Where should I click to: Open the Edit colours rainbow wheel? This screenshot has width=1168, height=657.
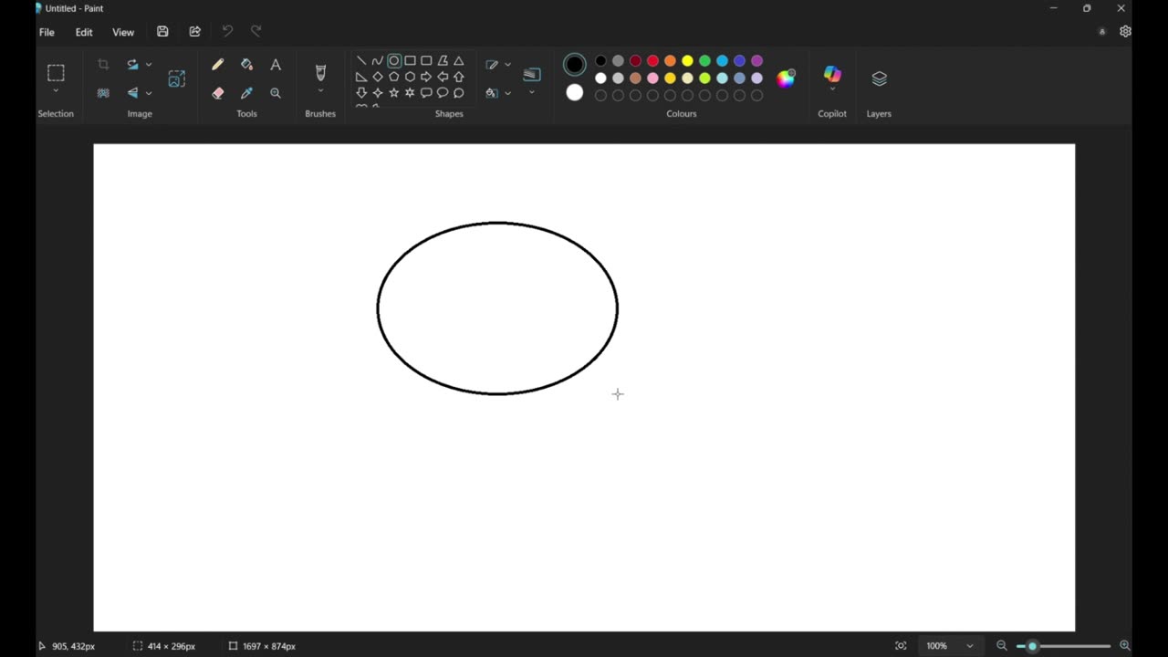pos(786,78)
